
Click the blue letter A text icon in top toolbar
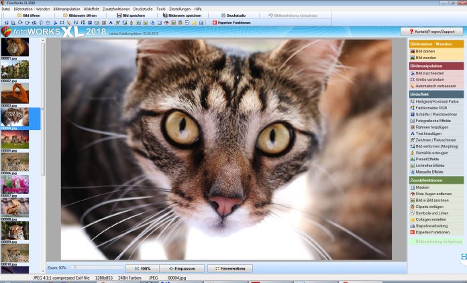pyautogui.click(x=111, y=23)
